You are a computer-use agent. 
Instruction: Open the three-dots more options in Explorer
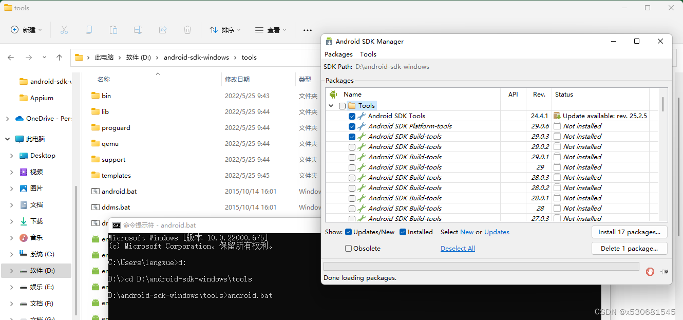tap(308, 30)
